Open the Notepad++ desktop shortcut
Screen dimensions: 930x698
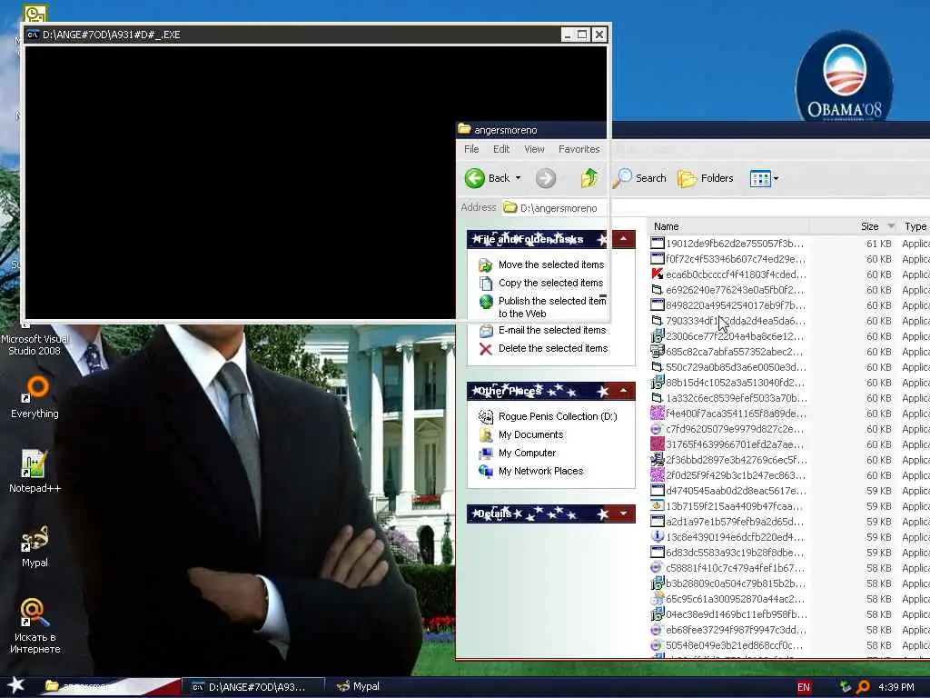35,472
